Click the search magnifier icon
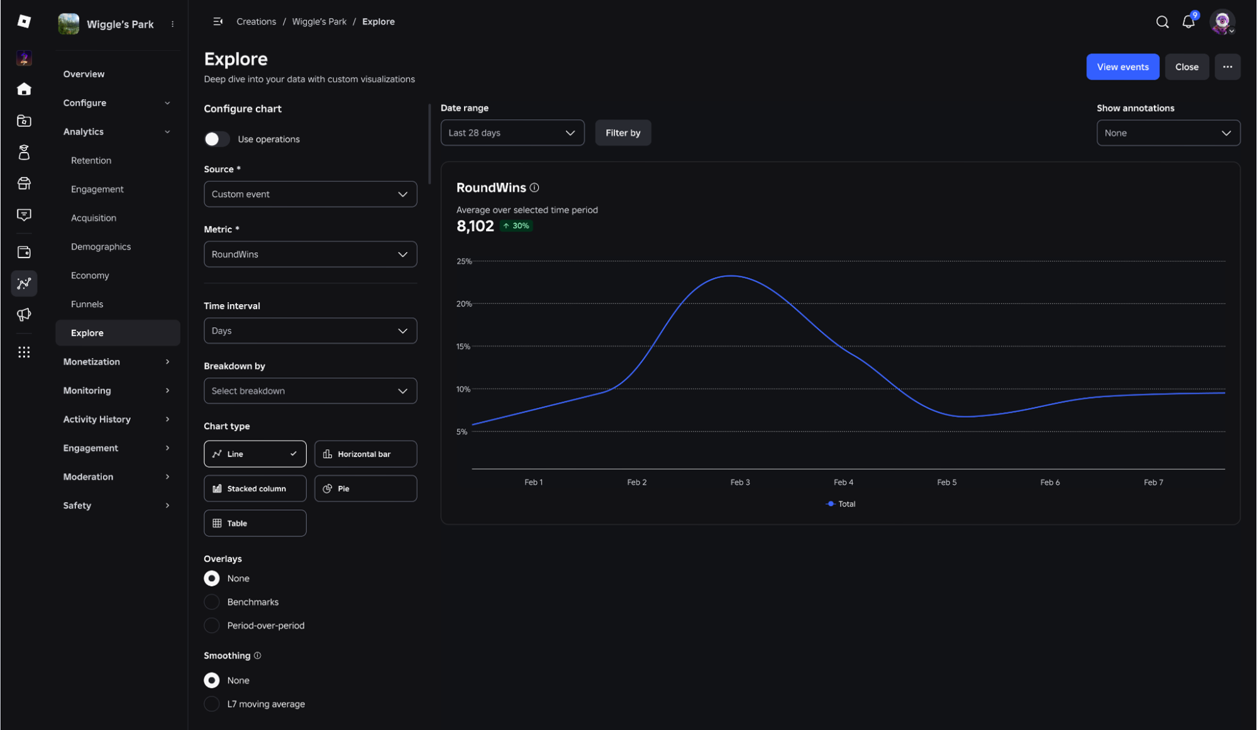Viewport: 1257px width, 730px height. point(1162,22)
